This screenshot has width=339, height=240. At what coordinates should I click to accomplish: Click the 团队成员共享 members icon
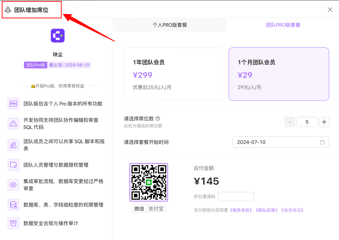[x=13, y=145]
